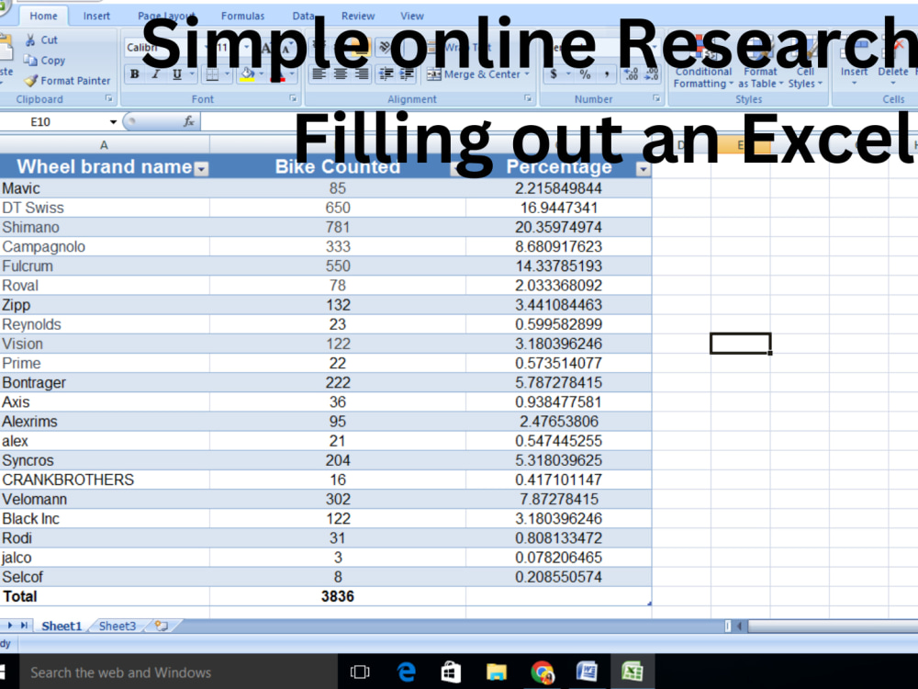Switch to the Insert ribbon tab
This screenshot has width=918, height=689.
coord(96,16)
